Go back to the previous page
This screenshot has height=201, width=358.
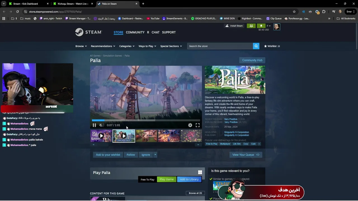tap(4, 12)
